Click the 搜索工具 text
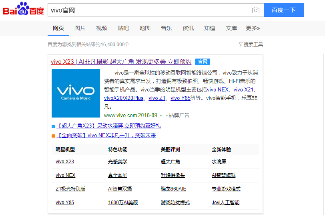 253,45
